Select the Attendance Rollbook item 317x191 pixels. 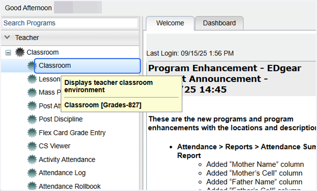70,186
